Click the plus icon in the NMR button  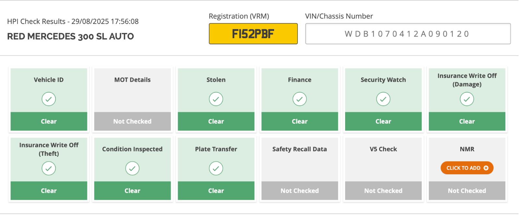(x=486, y=168)
